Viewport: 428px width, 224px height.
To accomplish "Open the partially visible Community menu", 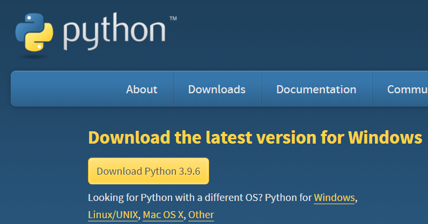I will (x=400, y=89).
